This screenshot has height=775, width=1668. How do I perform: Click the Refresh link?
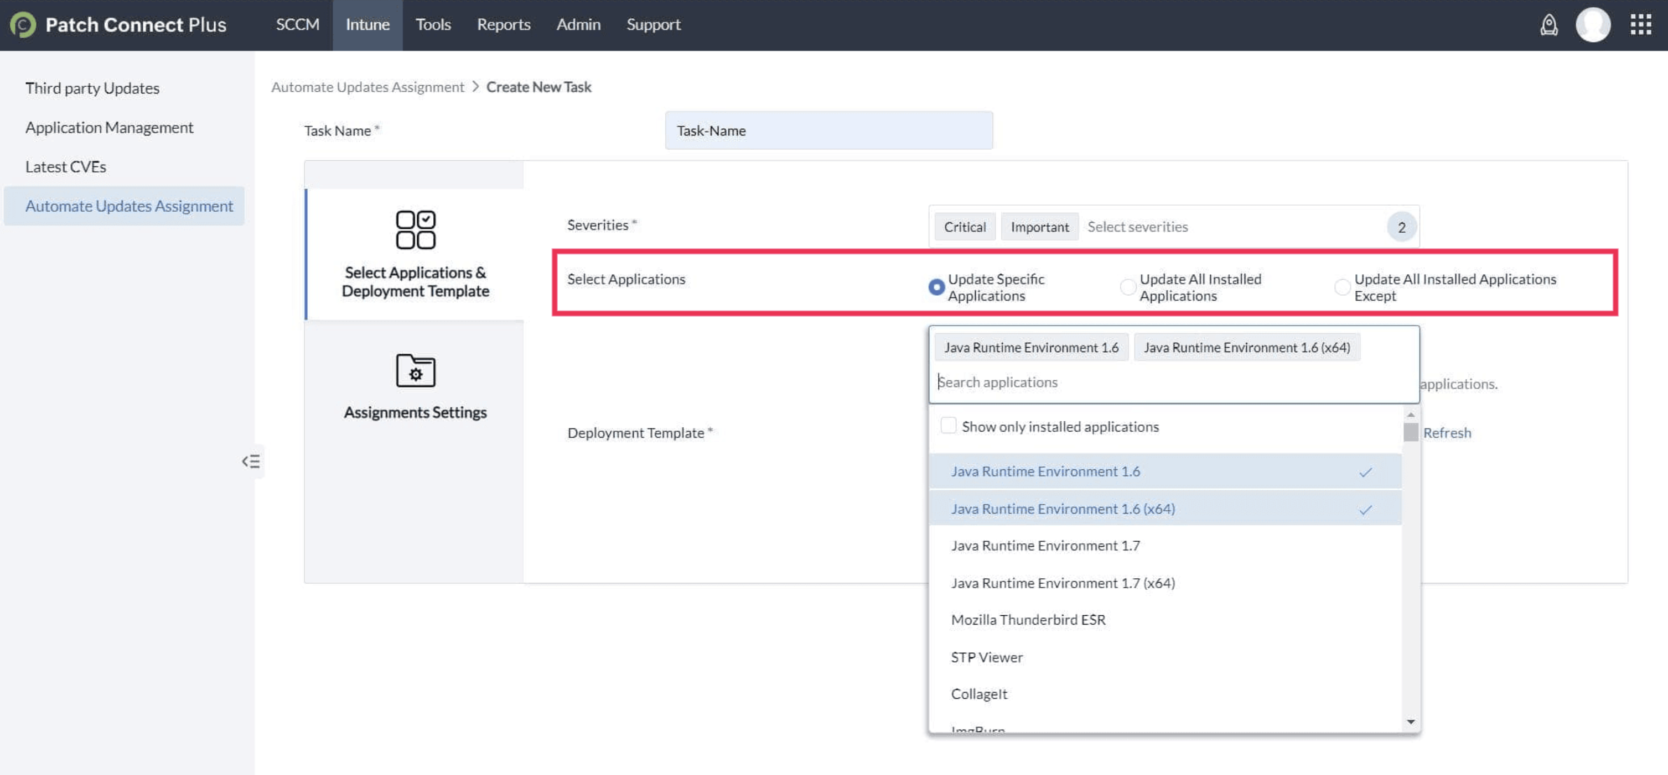point(1447,433)
